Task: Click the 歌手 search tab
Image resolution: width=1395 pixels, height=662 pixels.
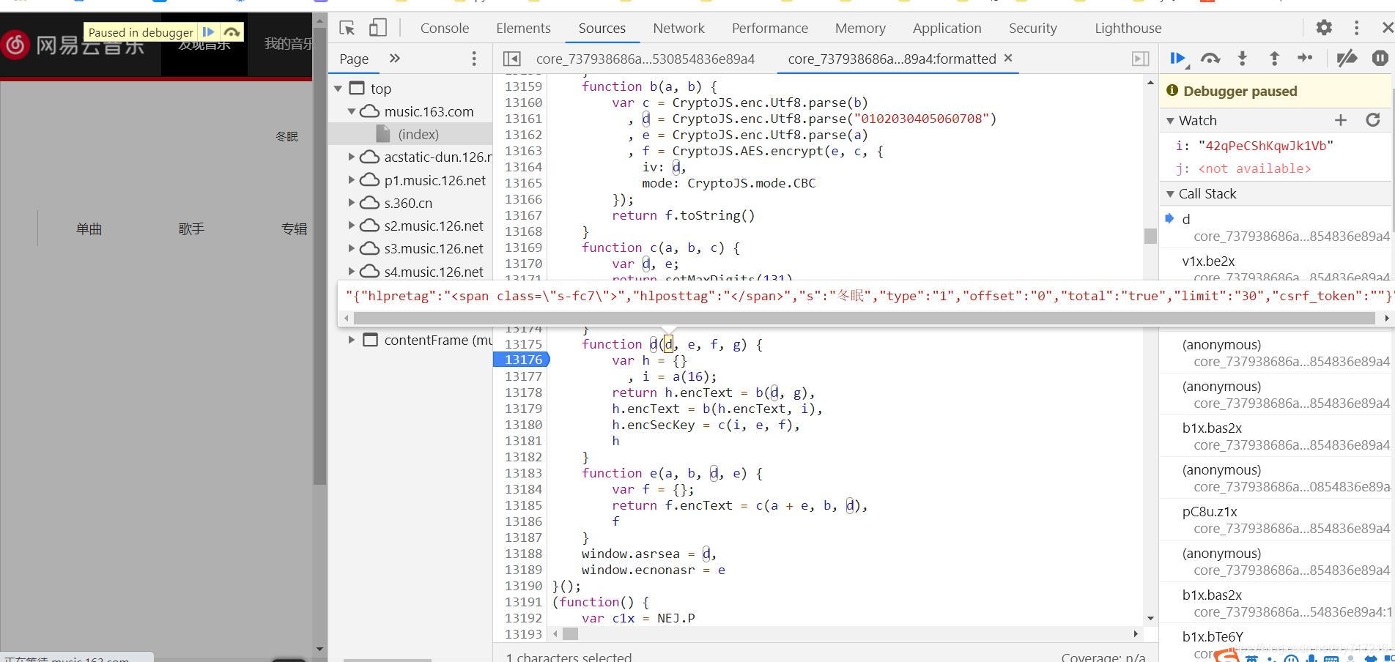Action: point(191,229)
